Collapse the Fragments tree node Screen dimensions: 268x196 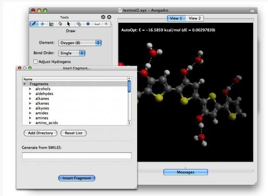(x=25, y=84)
